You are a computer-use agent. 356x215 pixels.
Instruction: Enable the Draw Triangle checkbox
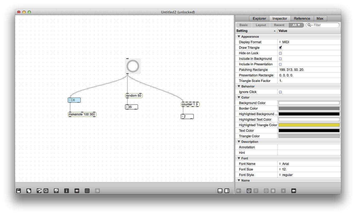(280, 47)
